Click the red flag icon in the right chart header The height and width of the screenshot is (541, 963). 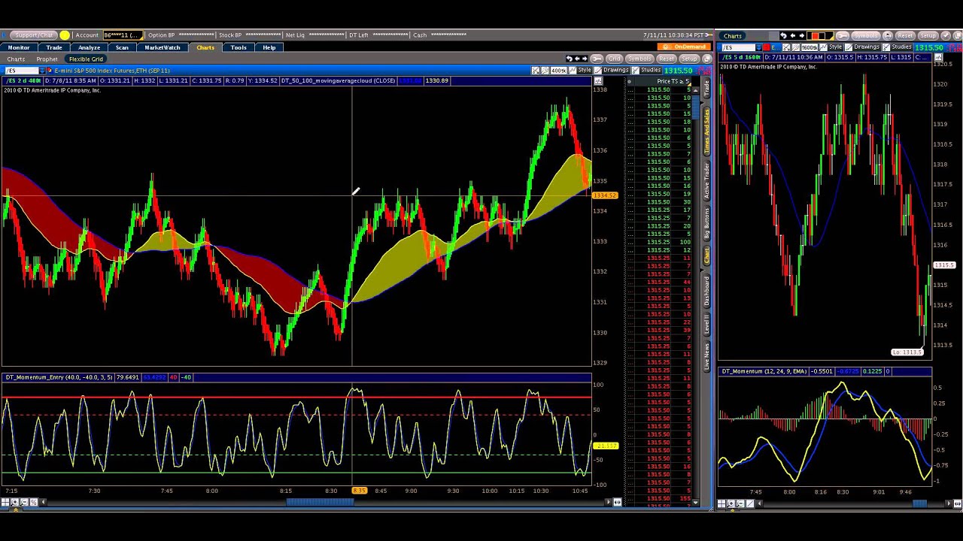click(x=766, y=47)
